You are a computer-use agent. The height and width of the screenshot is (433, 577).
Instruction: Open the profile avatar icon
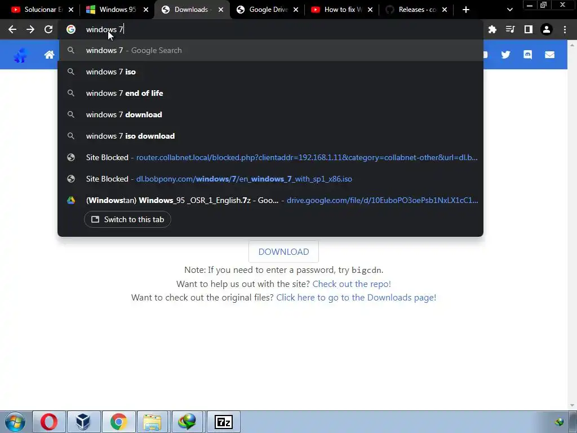(x=547, y=29)
